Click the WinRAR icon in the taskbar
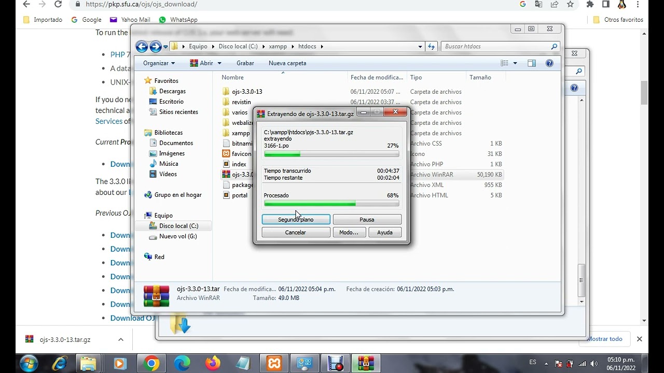Viewport: 664px width, 373px height. (366, 364)
